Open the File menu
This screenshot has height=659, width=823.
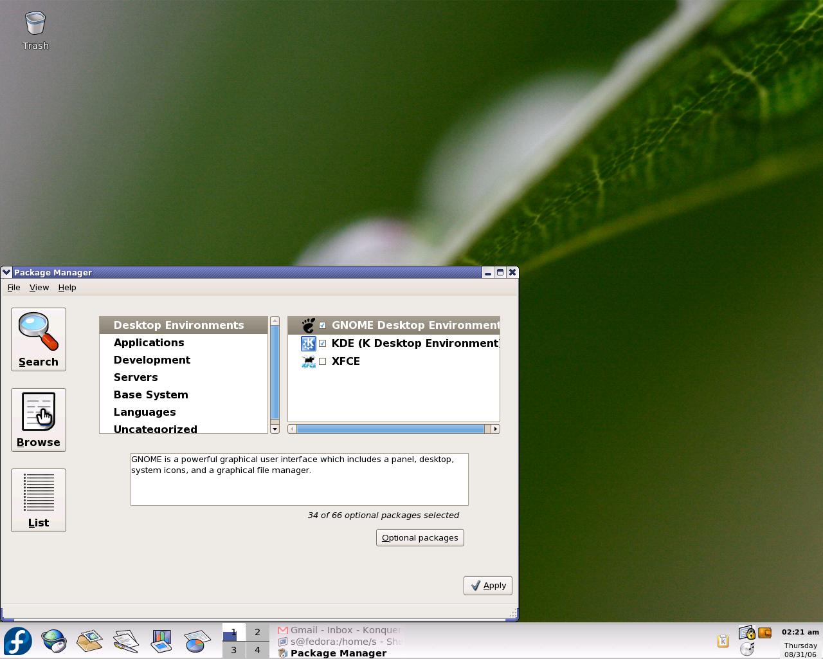(14, 287)
